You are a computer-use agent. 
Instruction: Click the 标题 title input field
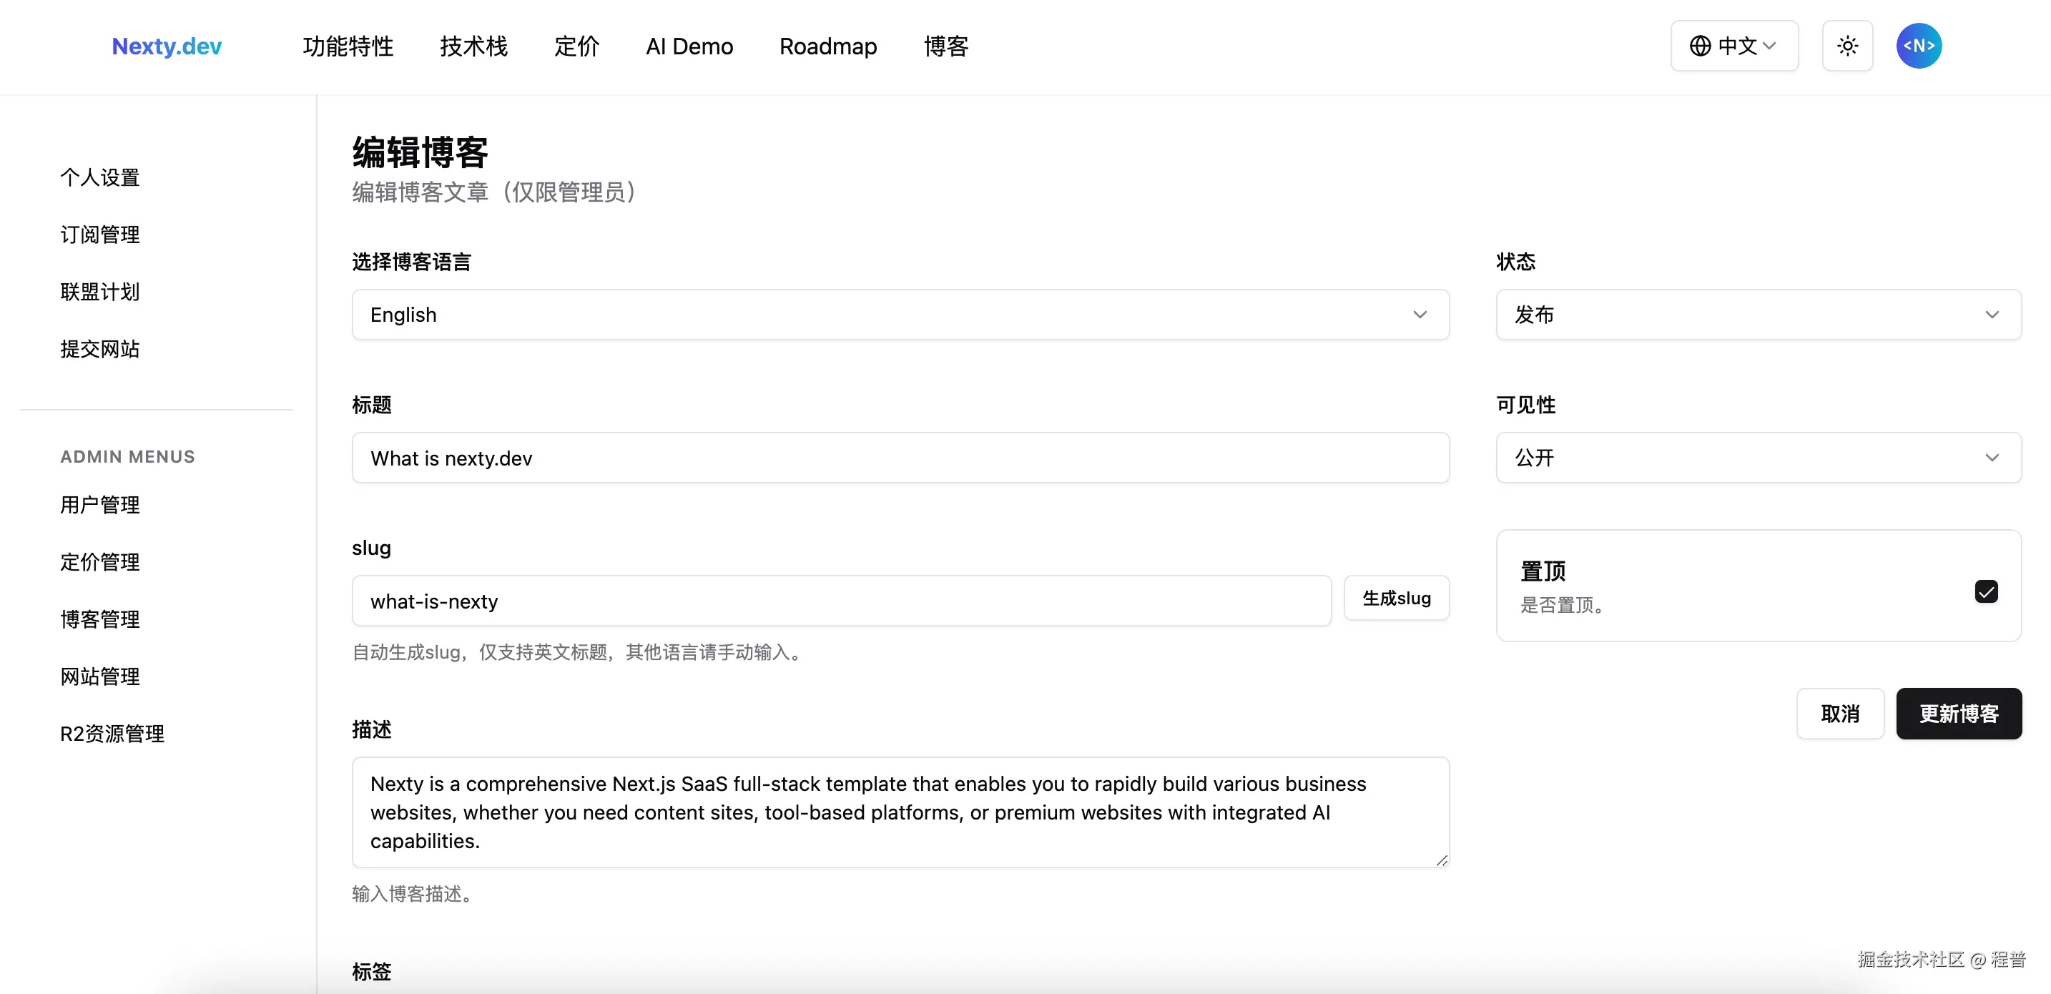point(900,457)
